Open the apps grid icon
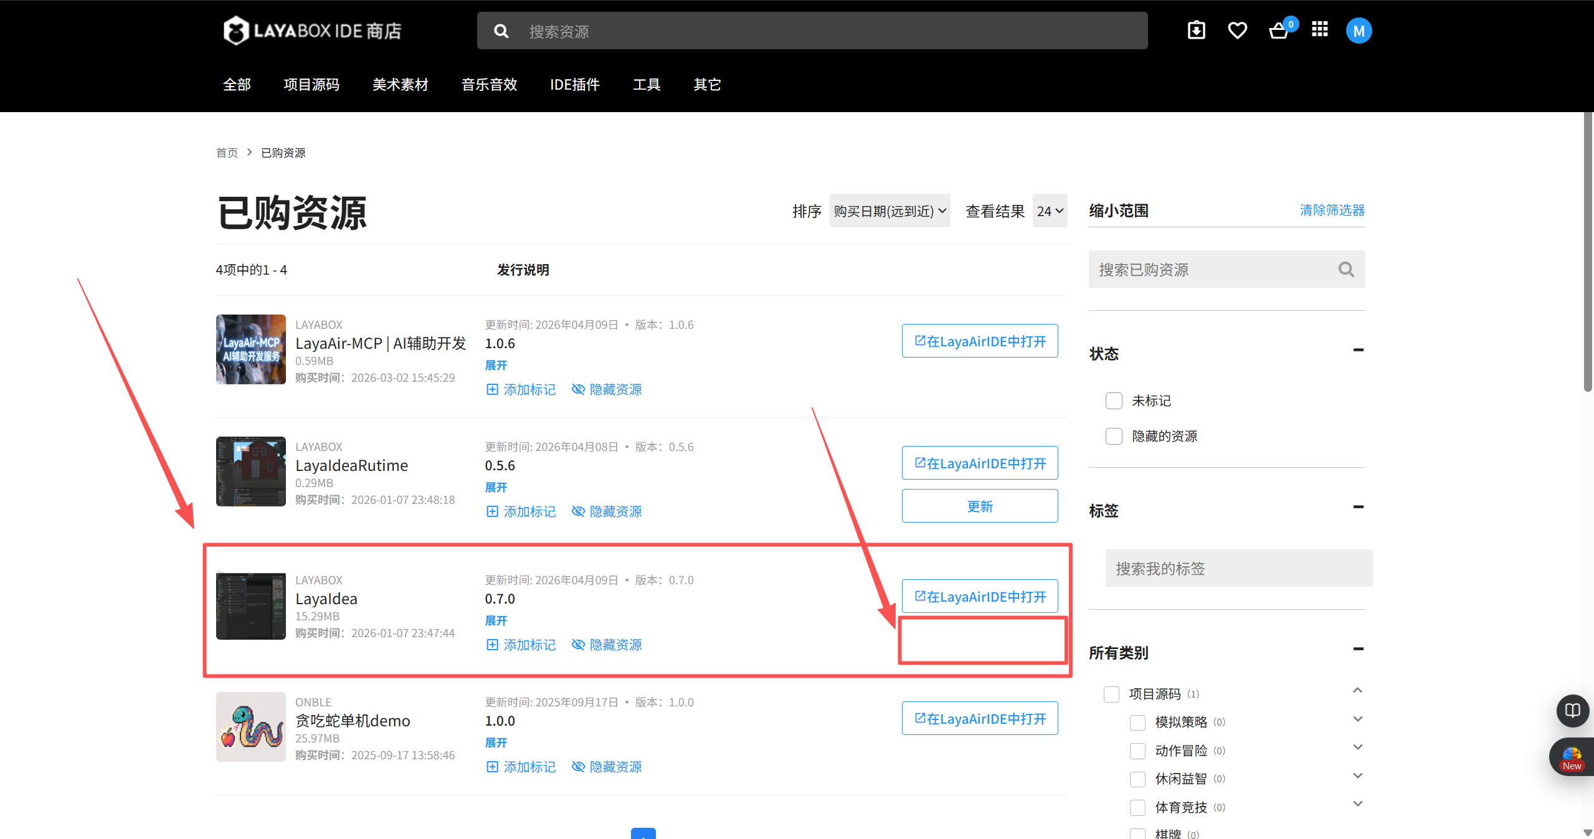 click(1319, 29)
